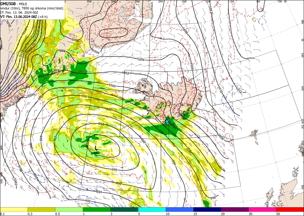Click the L low-pressure center marker
The image size is (304, 216).
[x=96, y=148]
